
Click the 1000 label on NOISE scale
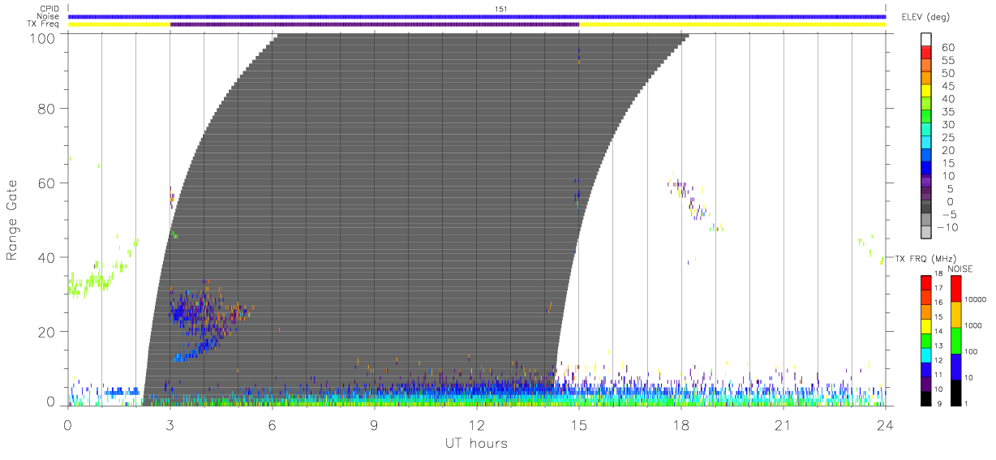click(x=973, y=325)
